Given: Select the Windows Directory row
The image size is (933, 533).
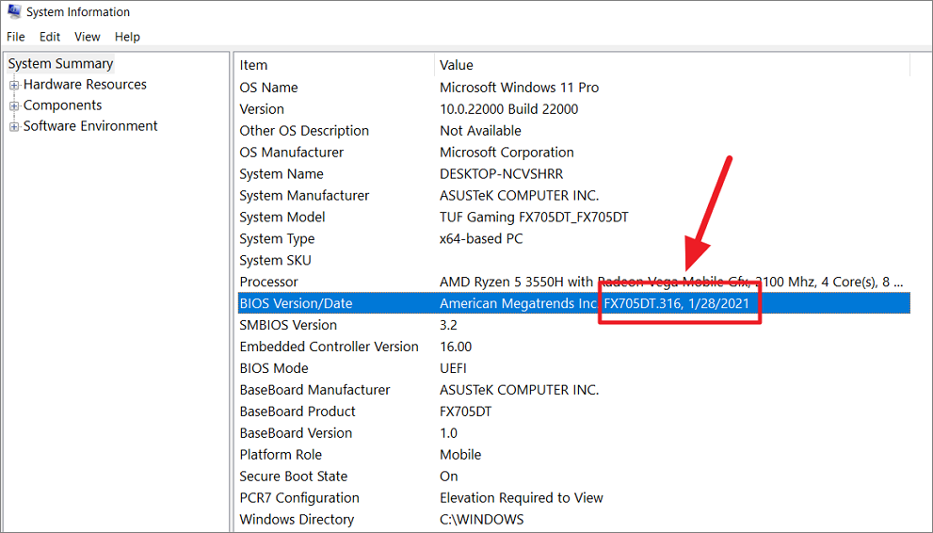Looking at the screenshot, I should pyautogui.click(x=573, y=519).
